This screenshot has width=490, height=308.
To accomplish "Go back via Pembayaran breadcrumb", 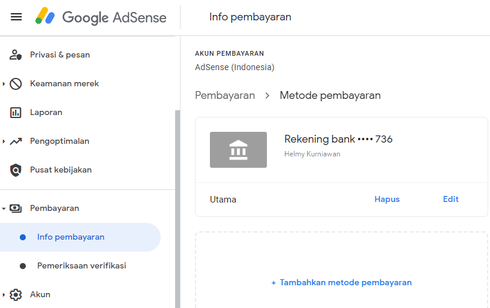I will coord(225,95).
